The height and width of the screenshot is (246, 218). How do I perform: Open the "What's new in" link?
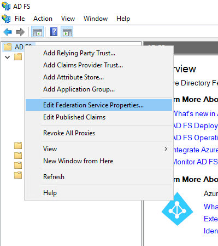(x=196, y=113)
